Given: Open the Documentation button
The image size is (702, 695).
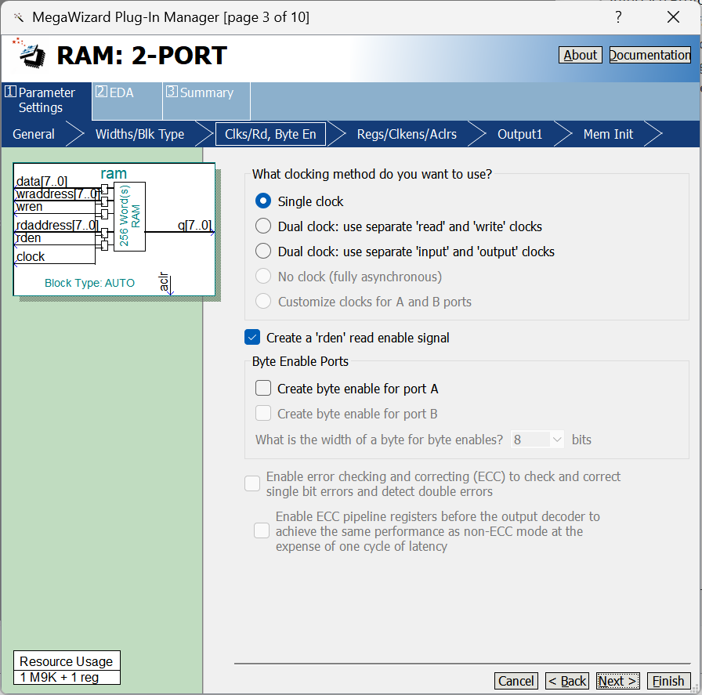Looking at the screenshot, I should [650, 55].
